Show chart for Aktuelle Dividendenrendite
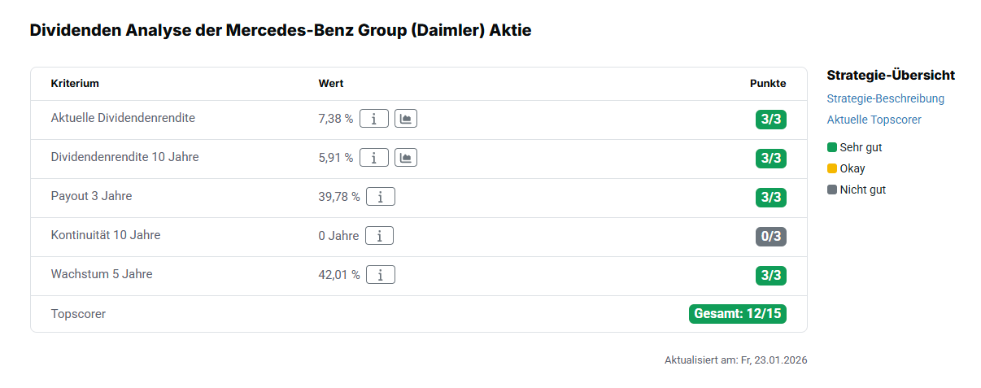Screen dimensions: 981x388 pos(406,119)
